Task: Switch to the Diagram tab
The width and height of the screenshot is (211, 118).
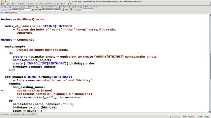Action: click(x=5, y=114)
